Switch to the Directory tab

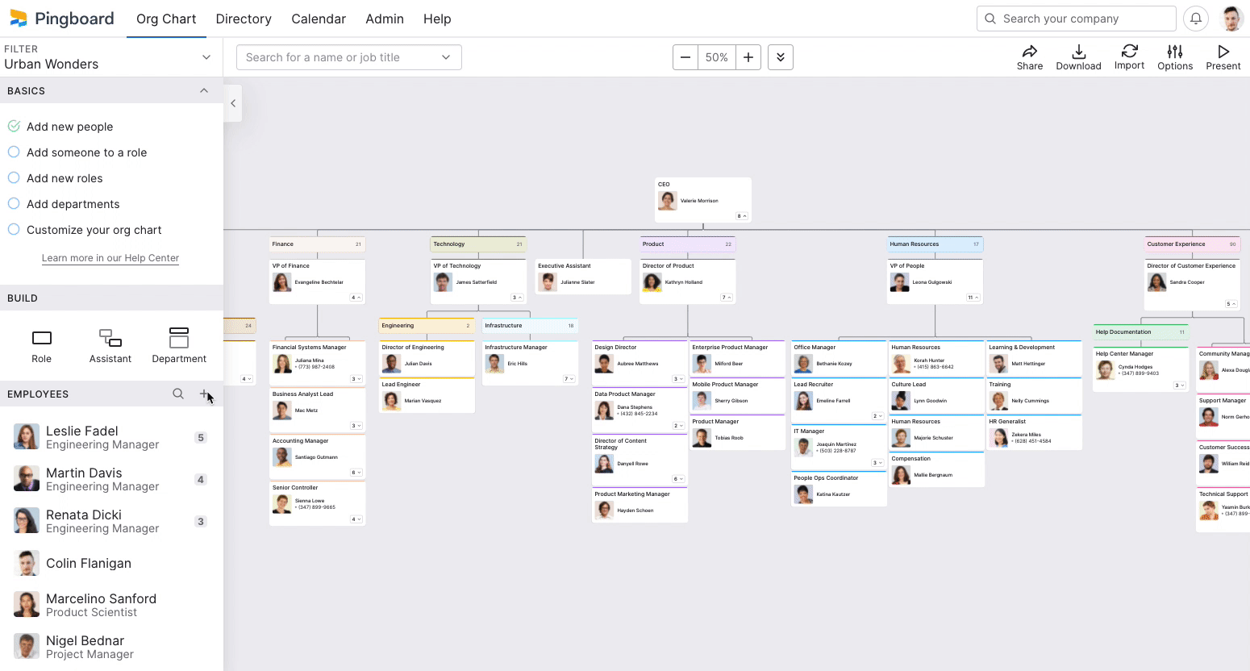244,19
